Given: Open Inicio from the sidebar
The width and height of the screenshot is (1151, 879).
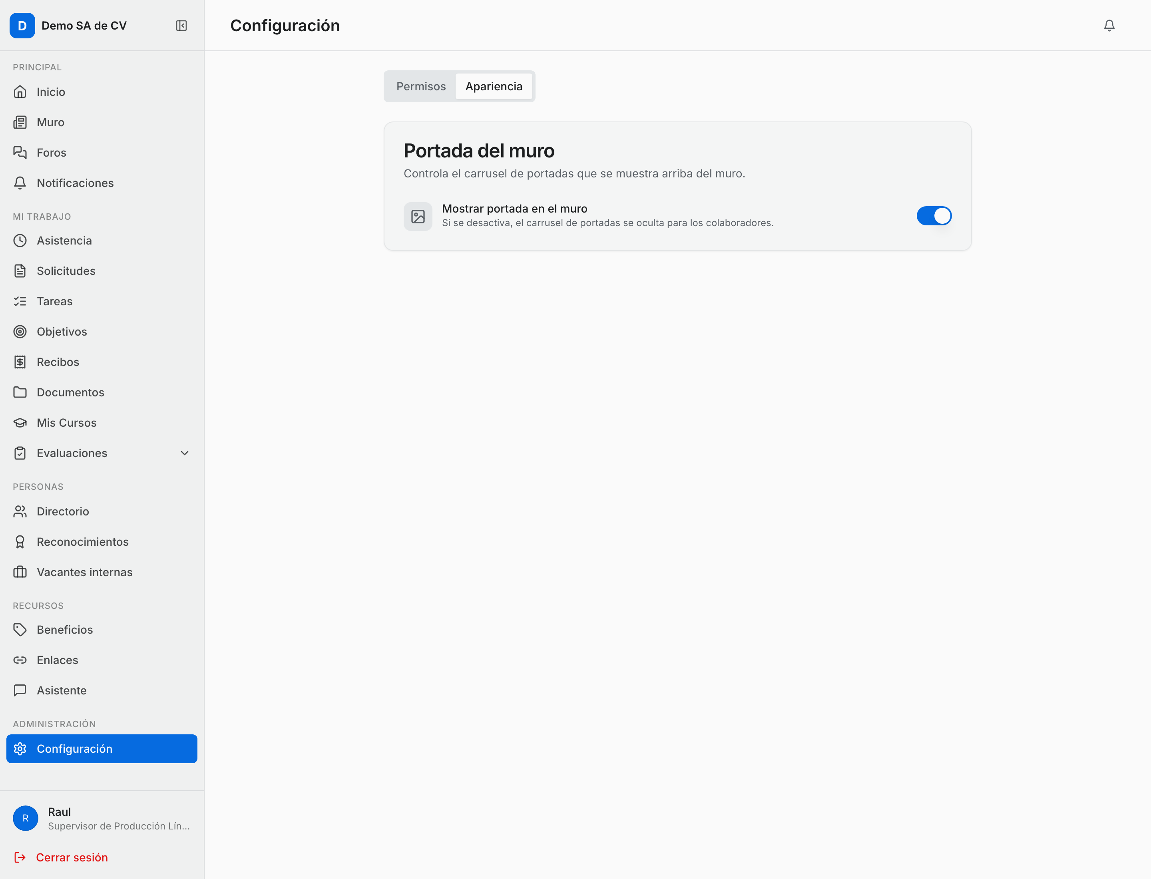Looking at the screenshot, I should coord(102,92).
